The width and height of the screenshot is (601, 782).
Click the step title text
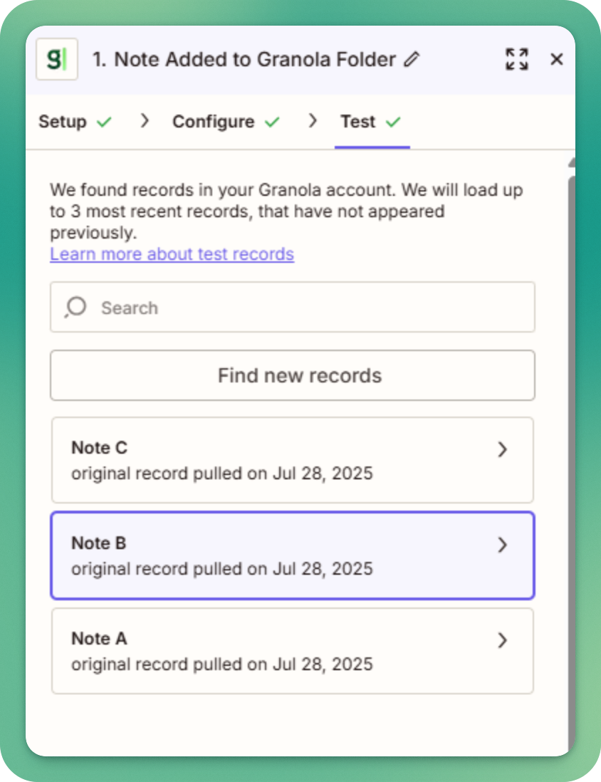tap(244, 59)
